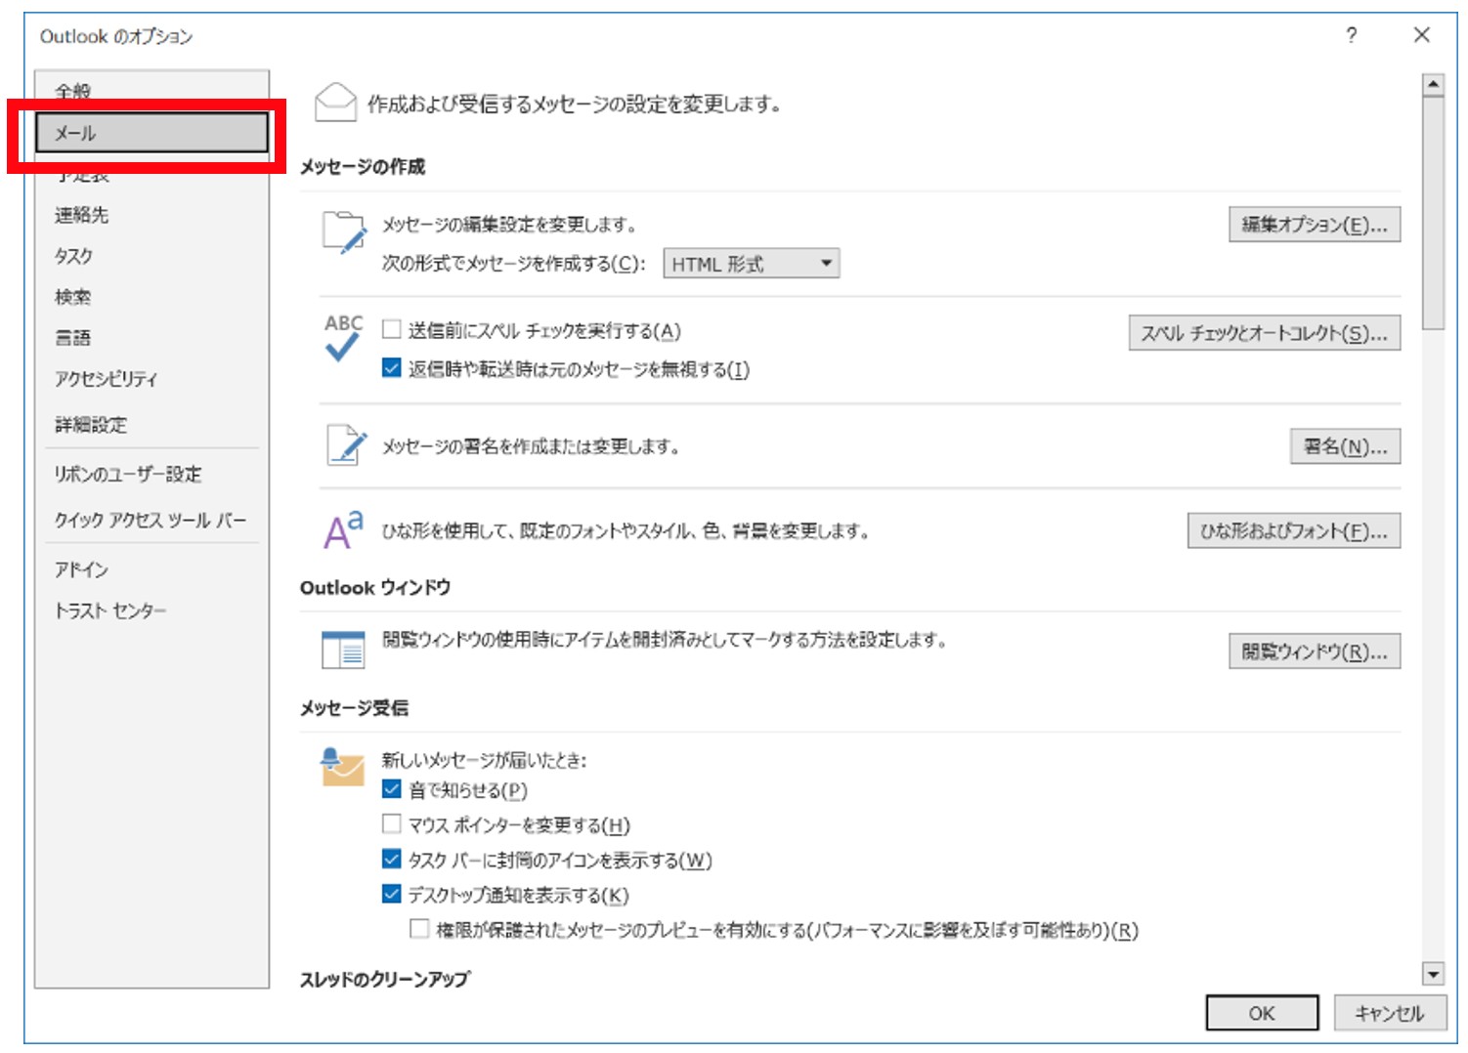Enable 権限が保護されたメッセージのプレビュー checkbox
The height and width of the screenshot is (1053, 1468).
(419, 929)
